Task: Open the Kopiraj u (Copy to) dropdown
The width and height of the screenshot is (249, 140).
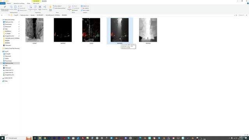Action: (x=35, y=8)
